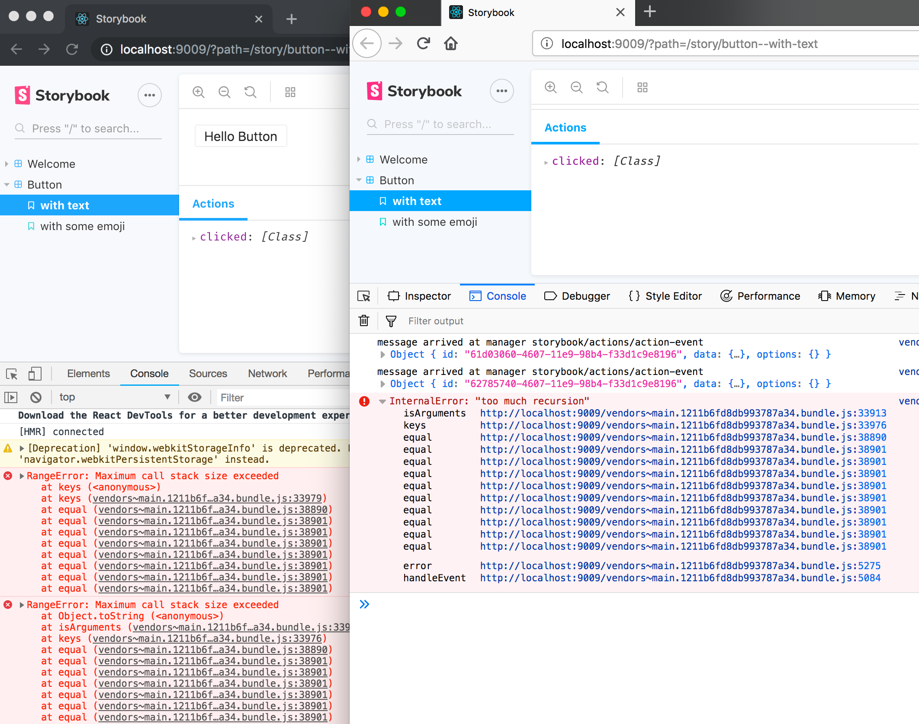Reset zoom in right Storybook preview toolbar
Image resolution: width=919 pixels, height=724 pixels.
point(602,87)
